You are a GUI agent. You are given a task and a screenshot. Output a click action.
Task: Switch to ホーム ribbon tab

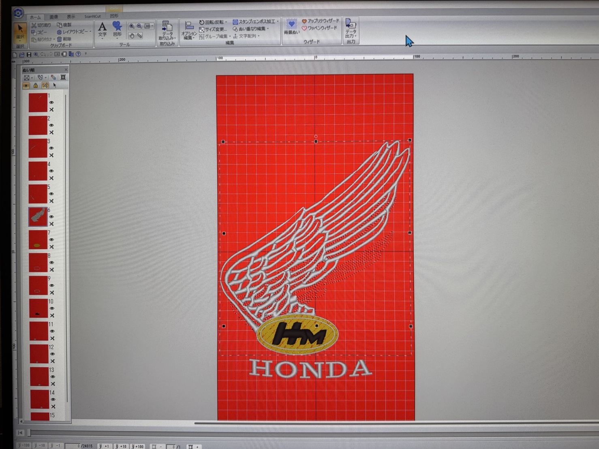[35, 17]
